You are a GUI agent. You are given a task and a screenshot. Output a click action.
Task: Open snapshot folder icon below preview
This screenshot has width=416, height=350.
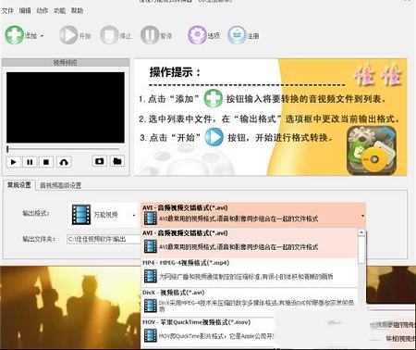pos(117,161)
